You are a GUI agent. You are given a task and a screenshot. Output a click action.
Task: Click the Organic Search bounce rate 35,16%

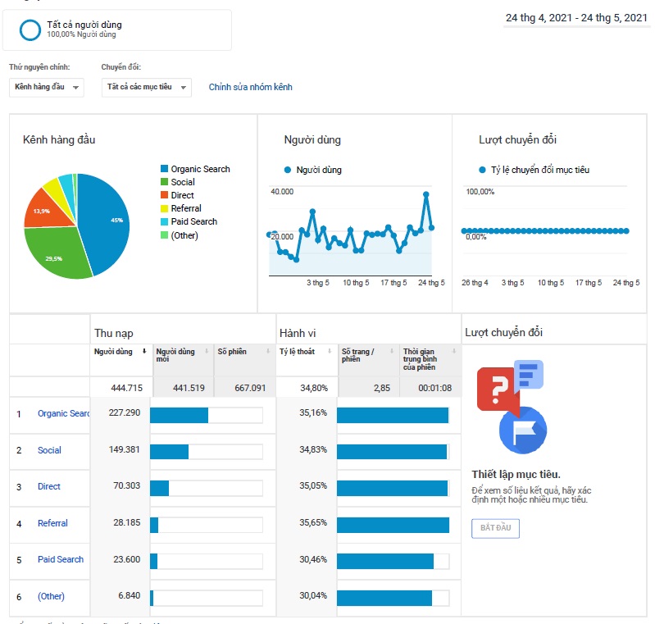[313, 412]
